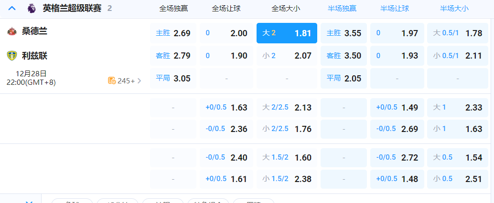Screen dimensions: 494x203
Task: Select the 全场让球 column header
Action: (226, 9)
